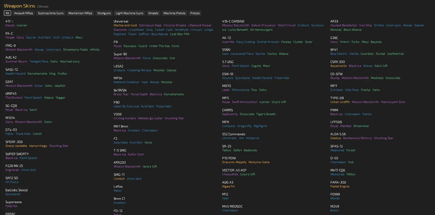Filter by Marksman Rifles
This screenshot has height=215, width=435.
pyautogui.click(x=80, y=13)
